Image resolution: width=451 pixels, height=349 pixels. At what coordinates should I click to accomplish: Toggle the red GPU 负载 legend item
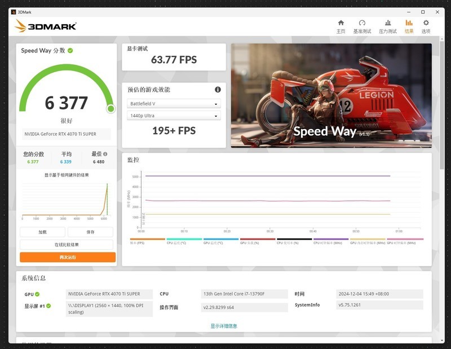click(x=258, y=241)
